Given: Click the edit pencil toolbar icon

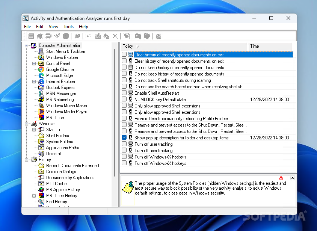Looking at the screenshot, I should point(98,36).
